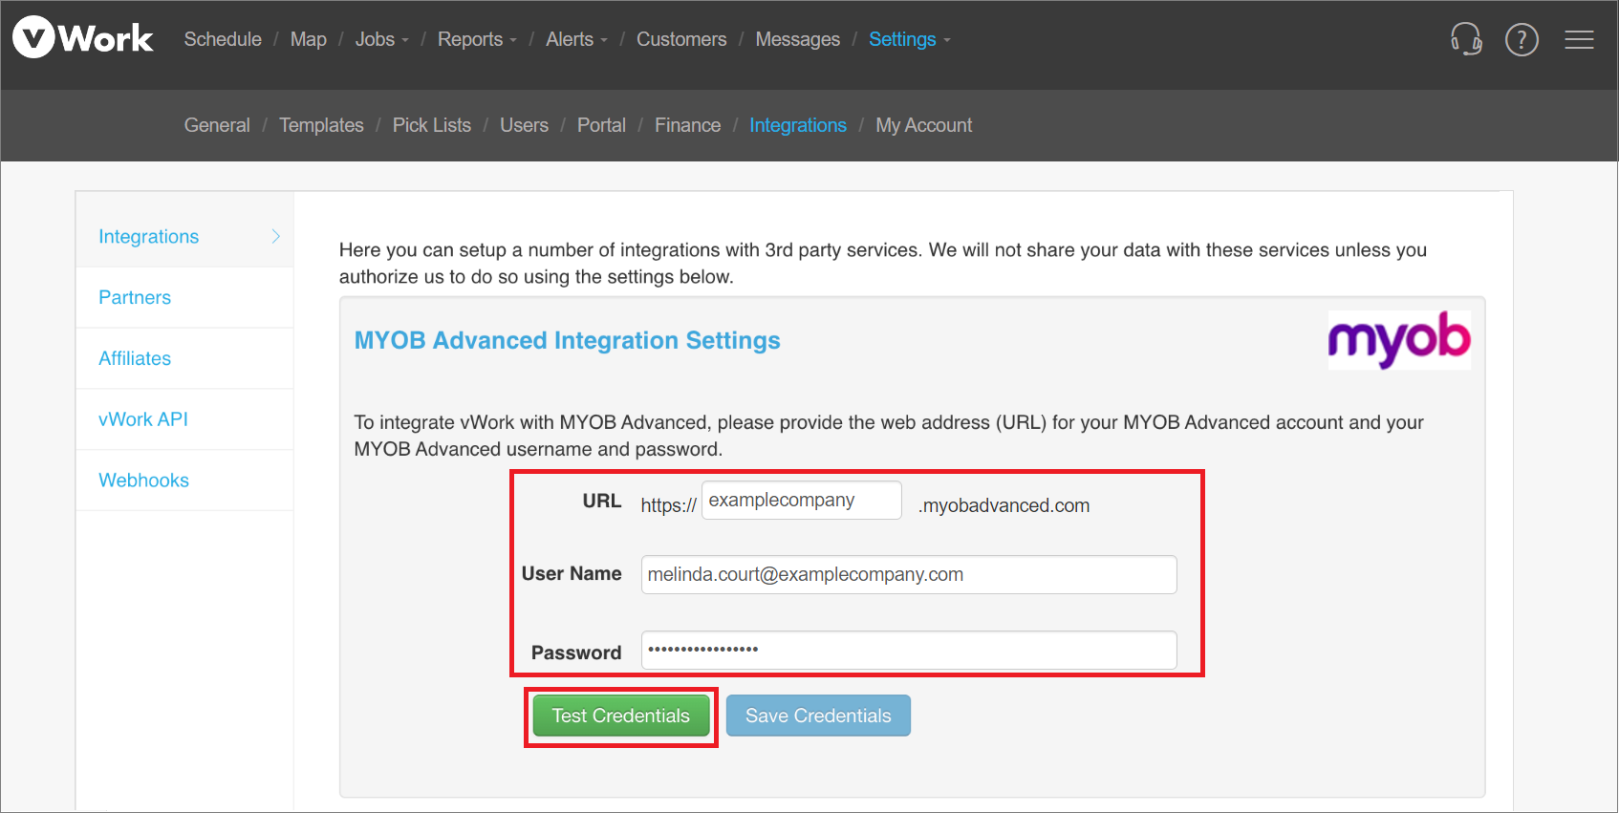1619x813 pixels.
Task: Click the URL subdomain input field
Action: pos(801,501)
